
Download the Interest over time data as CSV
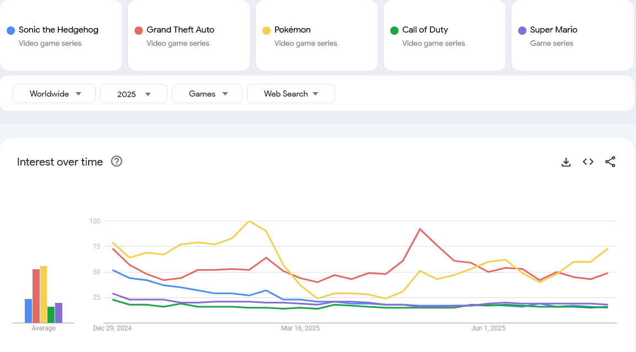click(x=566, y=162)
